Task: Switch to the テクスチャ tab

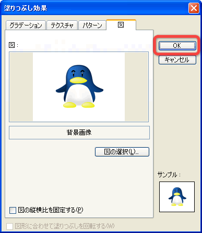Action: [62, 25]
